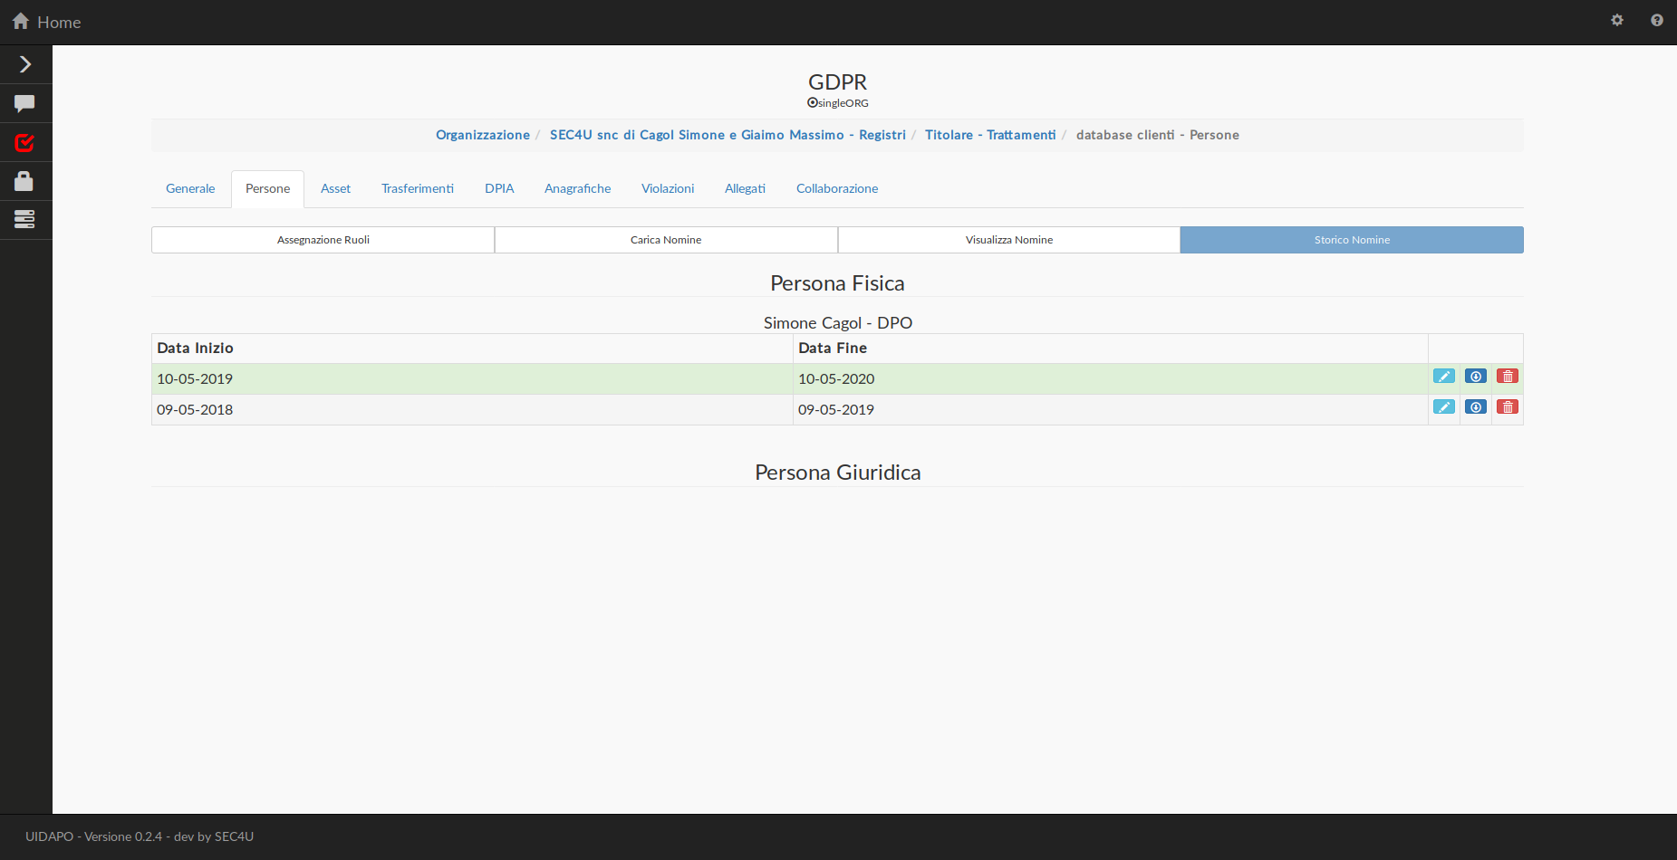Open the SEC4U snc Registri breadcrumb link

click(x=728, y=135)
